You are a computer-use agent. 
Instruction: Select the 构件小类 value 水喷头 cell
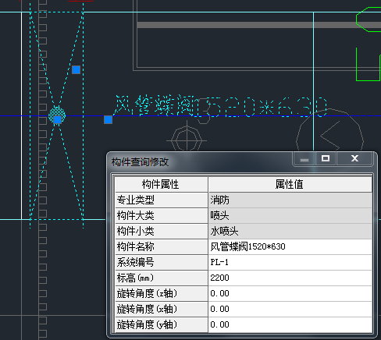tap(290, 231)
